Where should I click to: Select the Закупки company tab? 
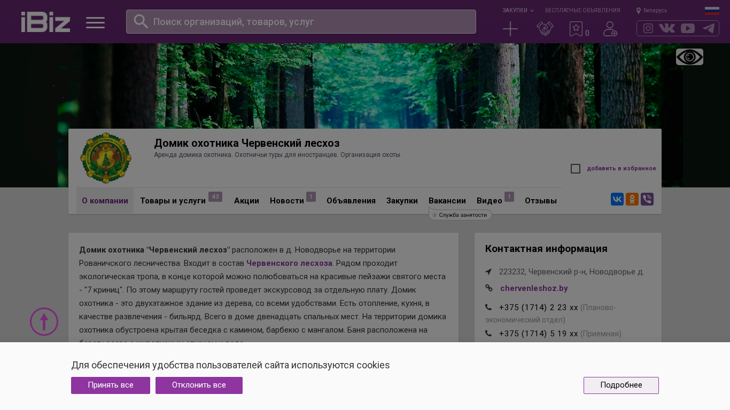tap(402, 201)
